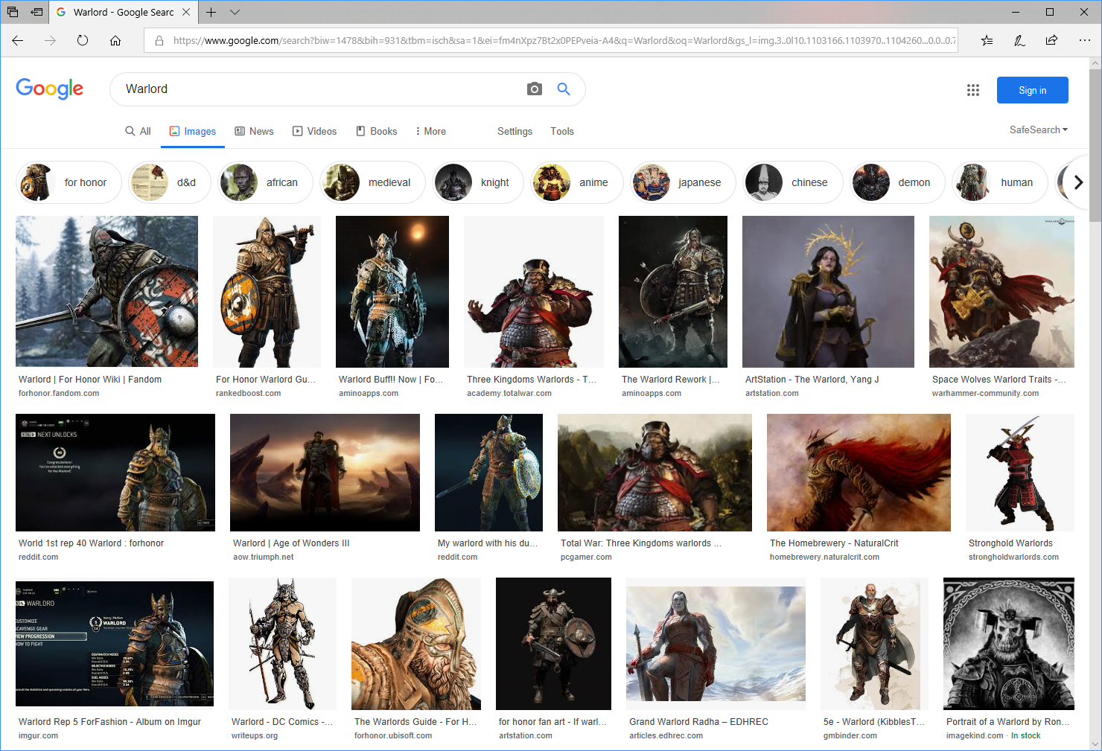Expand the More search categories menu
The height and width of the screenshot is (751, 1102).
pyautogui.click(x=430, y=131)
